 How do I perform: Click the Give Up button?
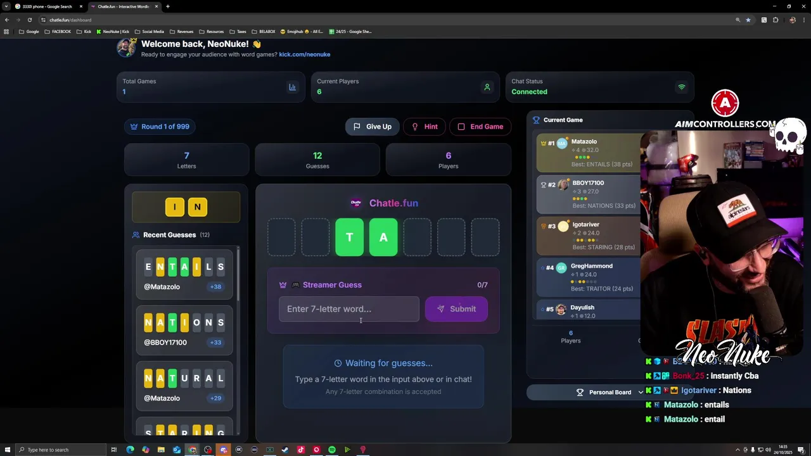tap(372, 127)
